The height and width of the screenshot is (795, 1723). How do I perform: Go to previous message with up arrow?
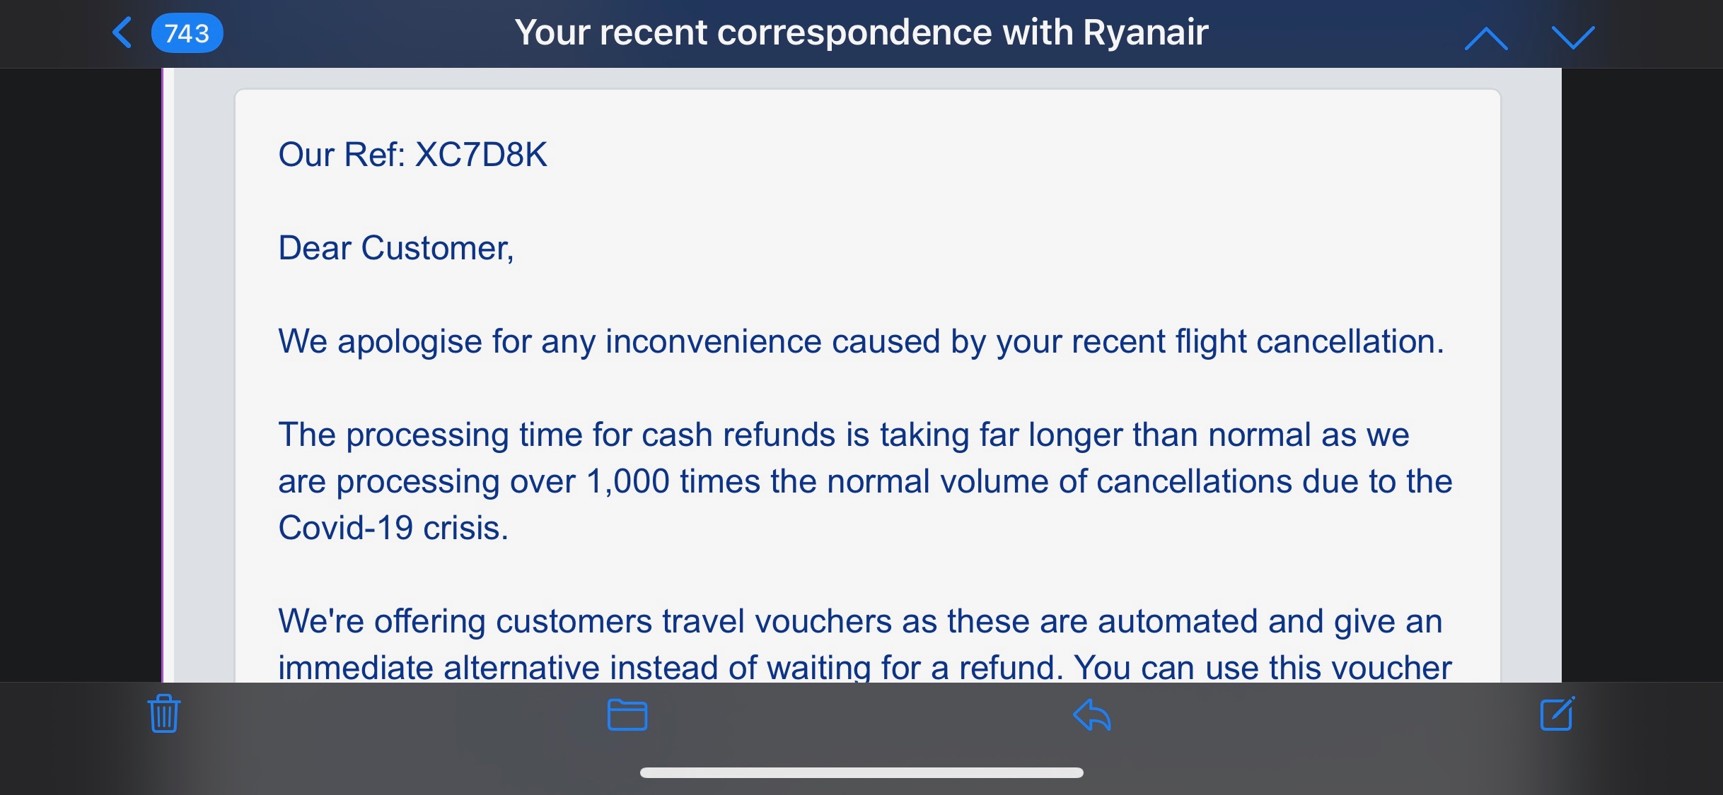[x=1486, y=38]
